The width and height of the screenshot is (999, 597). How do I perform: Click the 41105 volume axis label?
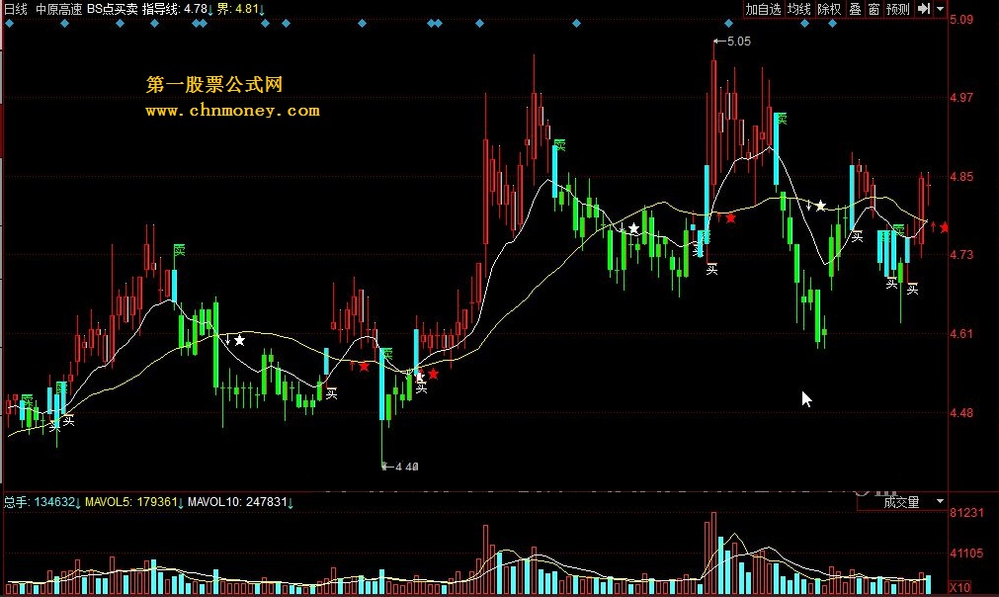click(x=966, y=554)
